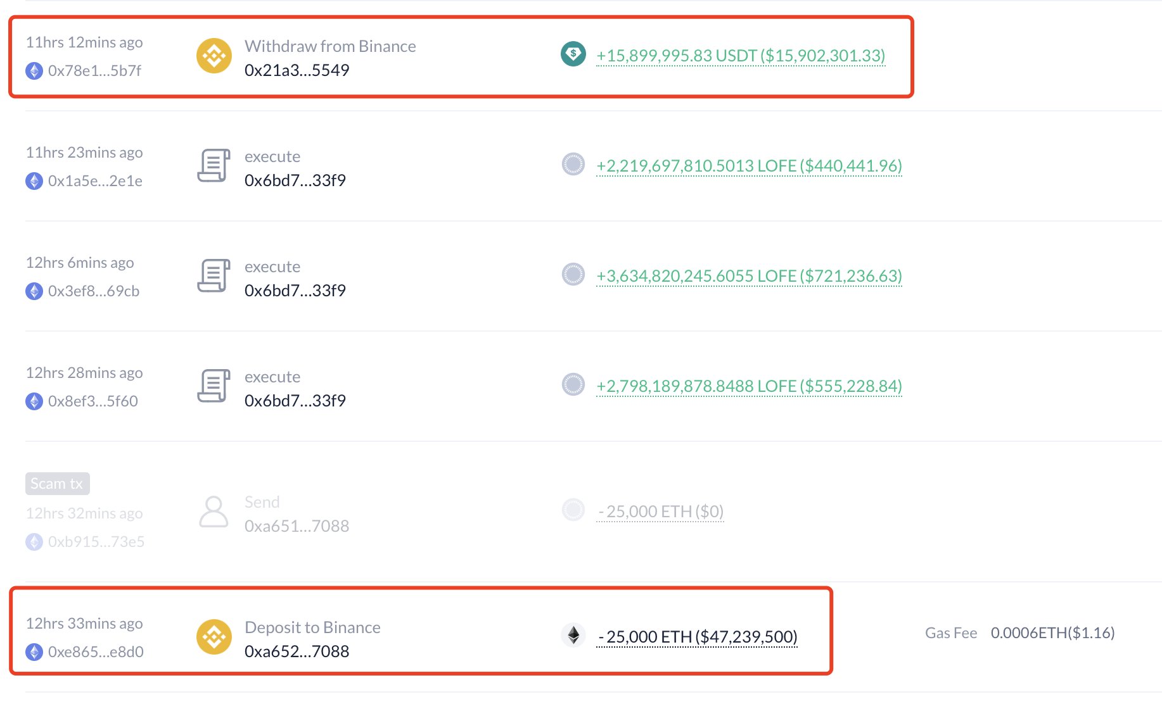Click the -25,000 ETH ($47,239,500) amount
Viewport: 1162px width, 704px height.
(697, 637)
